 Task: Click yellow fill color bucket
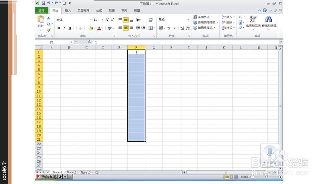click(91, 28)
